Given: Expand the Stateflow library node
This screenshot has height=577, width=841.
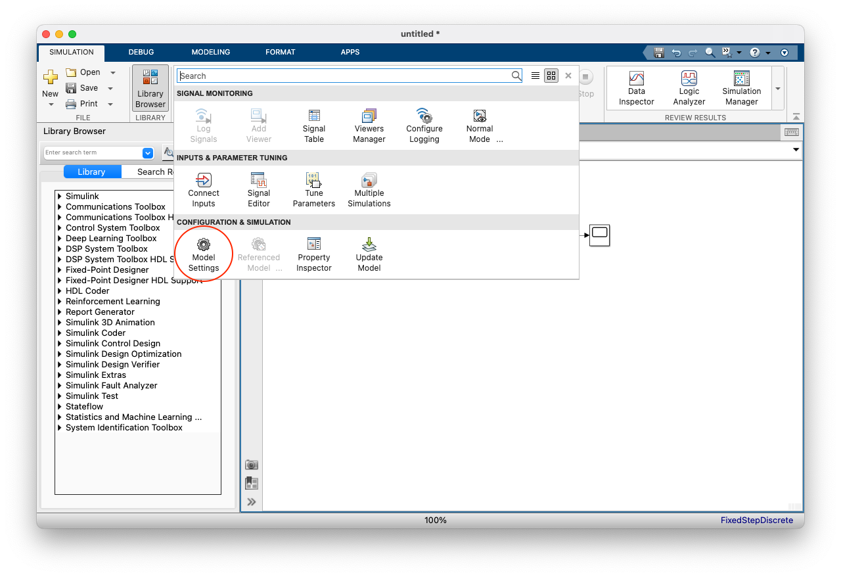Looking at the screenshot, I should click(60, 407).
